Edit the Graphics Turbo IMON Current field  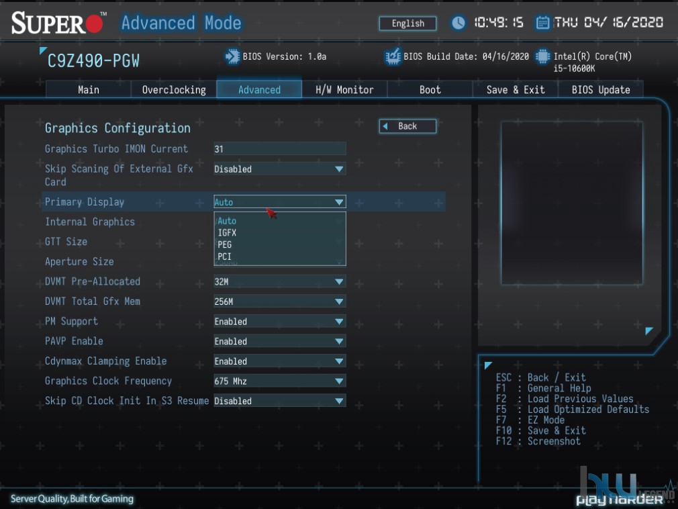[280, 149]
